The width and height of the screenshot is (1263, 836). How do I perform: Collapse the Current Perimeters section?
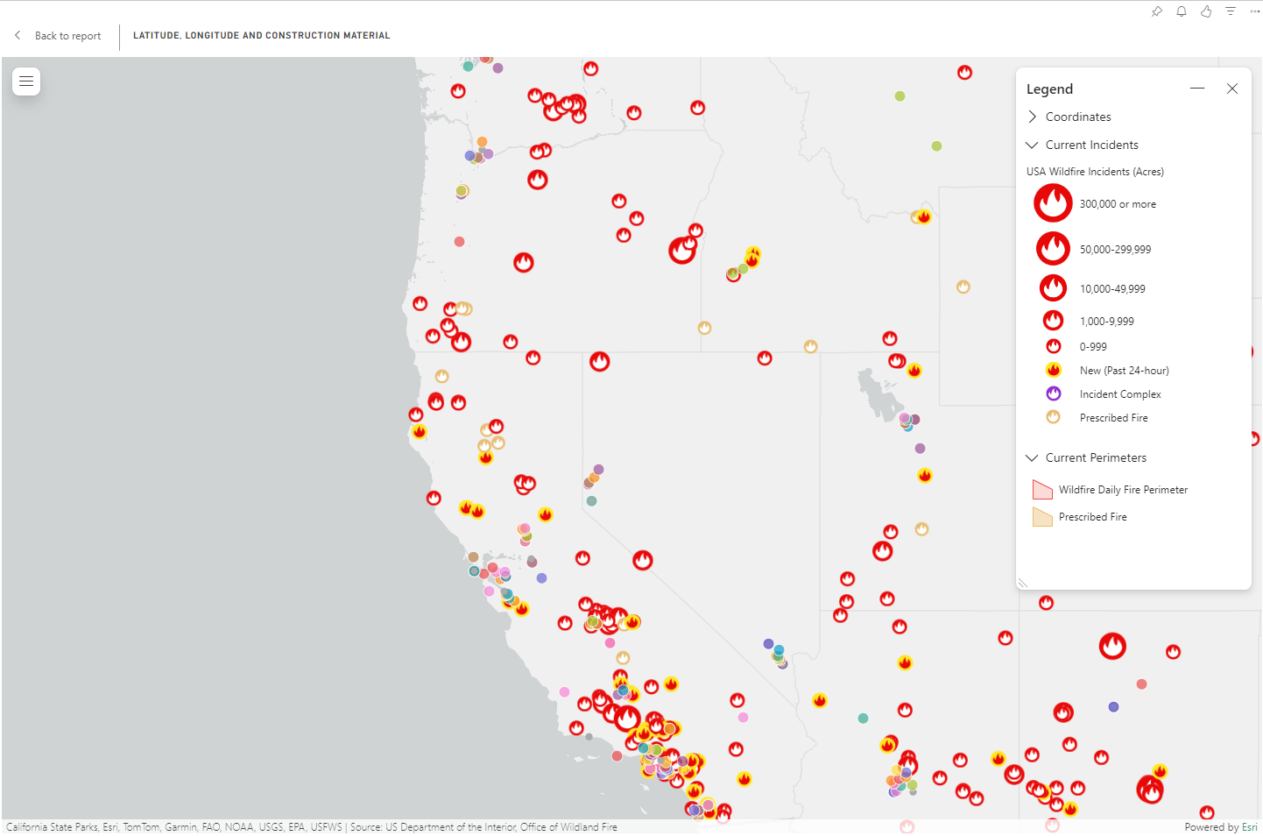pyautogui.click(x=1033, y=457)
